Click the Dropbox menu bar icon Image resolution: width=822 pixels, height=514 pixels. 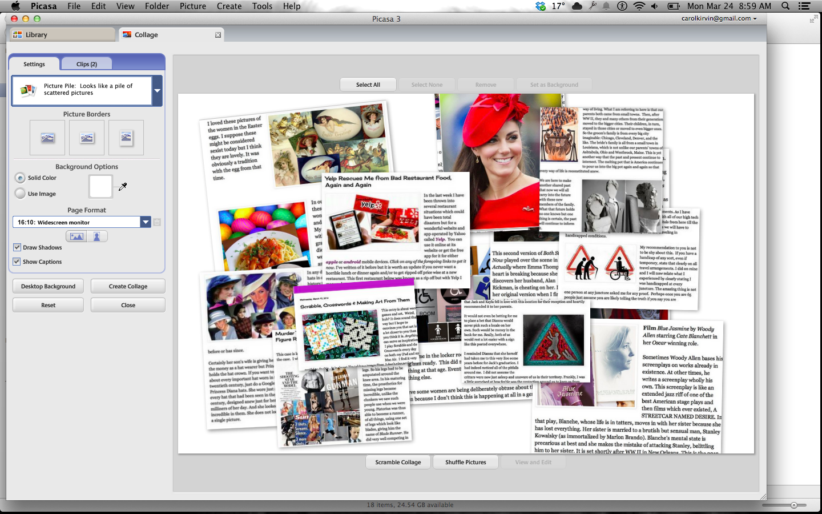[541, 6]
